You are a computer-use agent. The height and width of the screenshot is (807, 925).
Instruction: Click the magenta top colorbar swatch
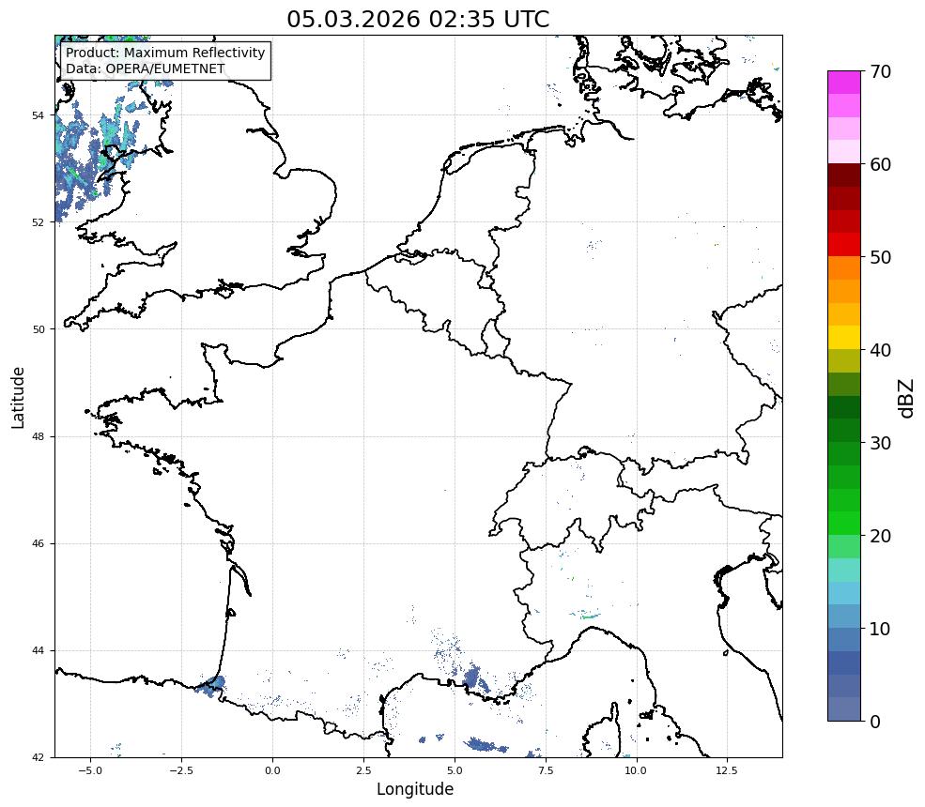844,83
